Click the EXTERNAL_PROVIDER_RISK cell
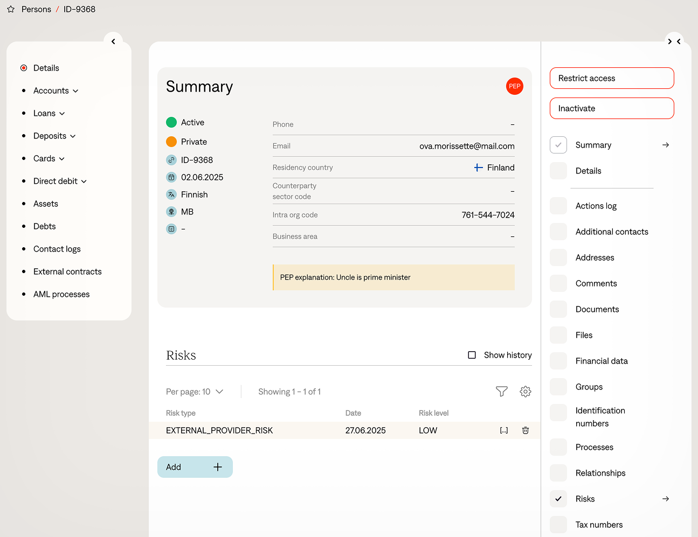The height and width of the screenshot is (537, 698). pos(219,430)
